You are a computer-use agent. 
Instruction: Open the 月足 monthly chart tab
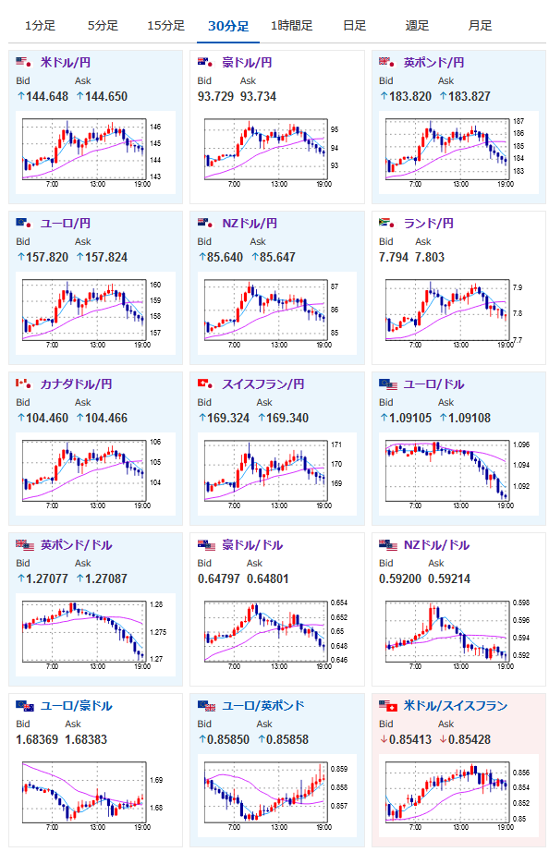click(x=480, y=26)
